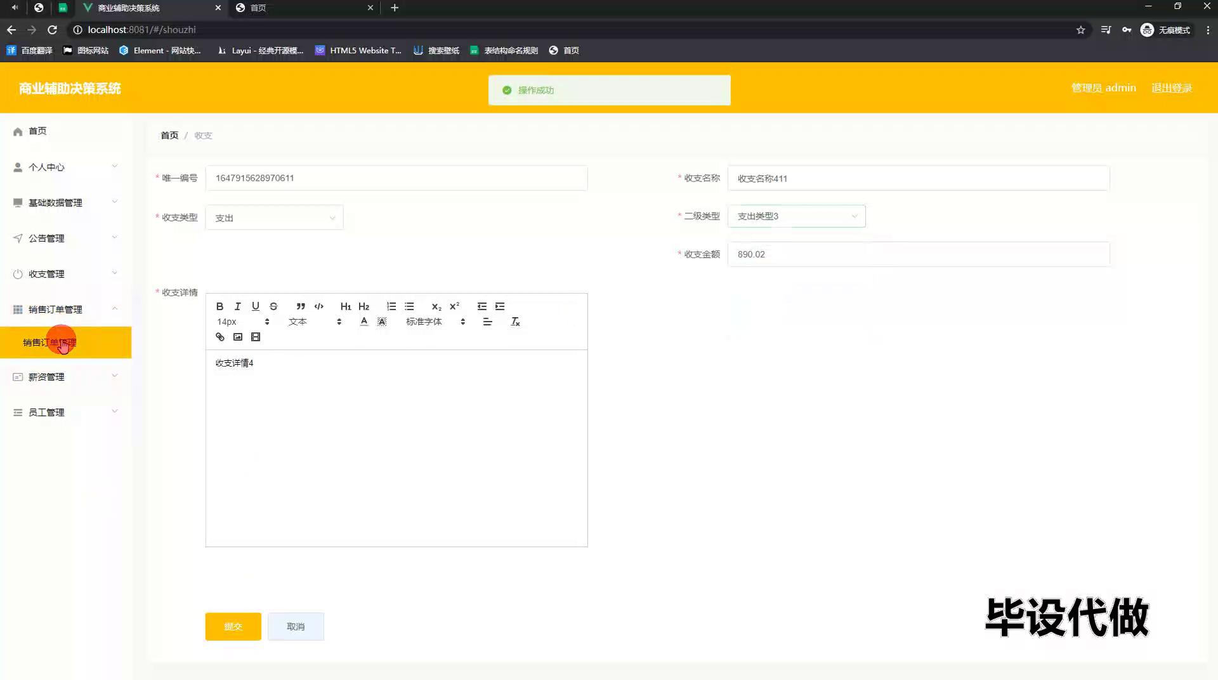
Task: Toggle underline formatting in the editor
Action: pos(255,306)
